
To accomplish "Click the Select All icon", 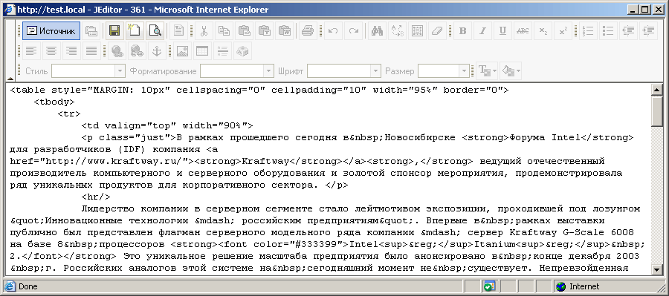I will (x=418, y=31).
